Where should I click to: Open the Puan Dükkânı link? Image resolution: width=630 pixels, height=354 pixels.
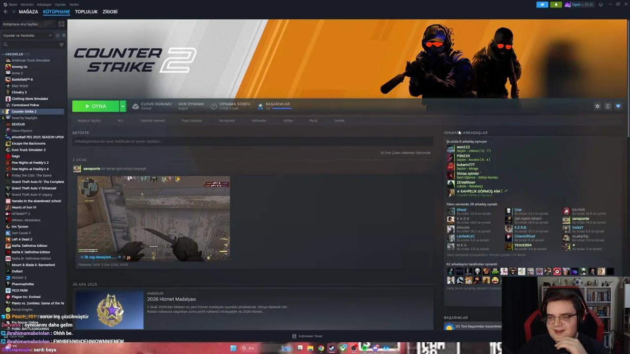pyautogui.click(x=192, y=120)
